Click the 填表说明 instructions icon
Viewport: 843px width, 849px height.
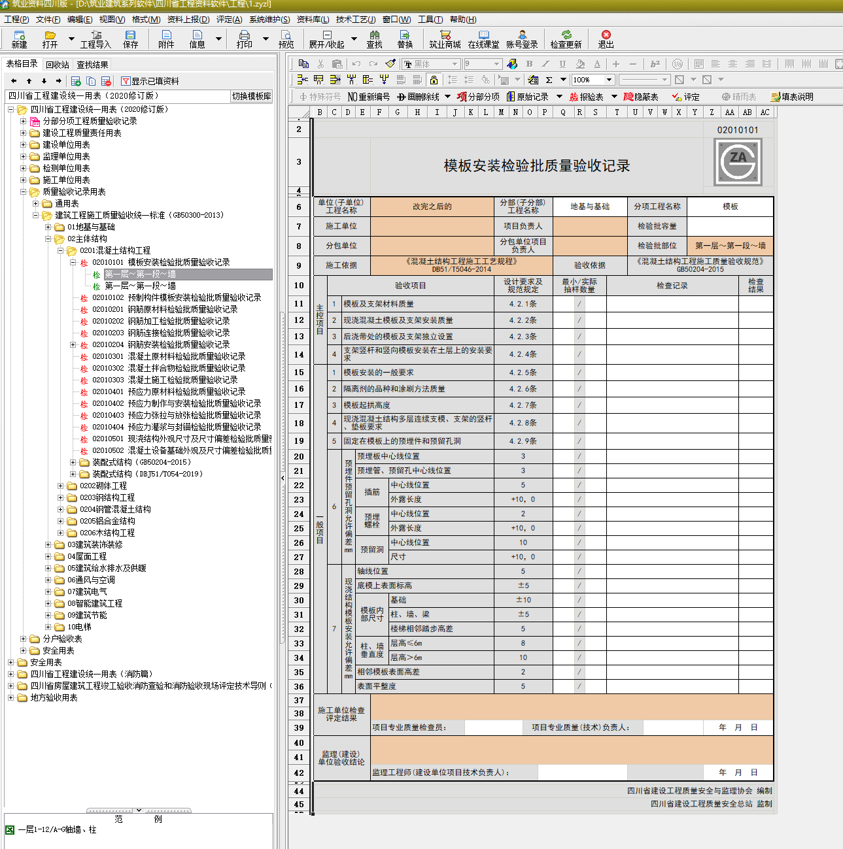tap(792, 97)
